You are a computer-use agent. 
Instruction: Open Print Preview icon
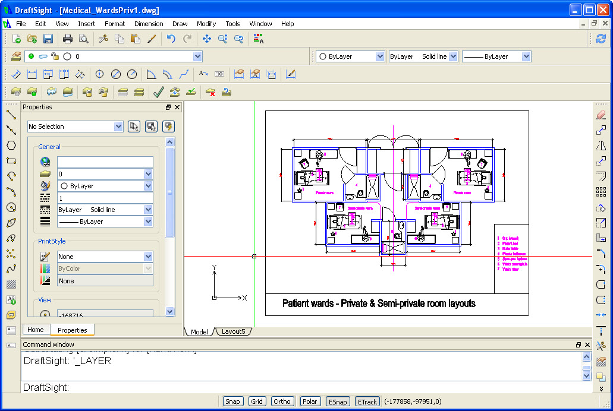click(84, 39)
